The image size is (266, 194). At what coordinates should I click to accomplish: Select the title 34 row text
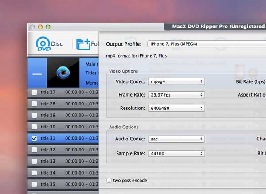pos(48,173)
